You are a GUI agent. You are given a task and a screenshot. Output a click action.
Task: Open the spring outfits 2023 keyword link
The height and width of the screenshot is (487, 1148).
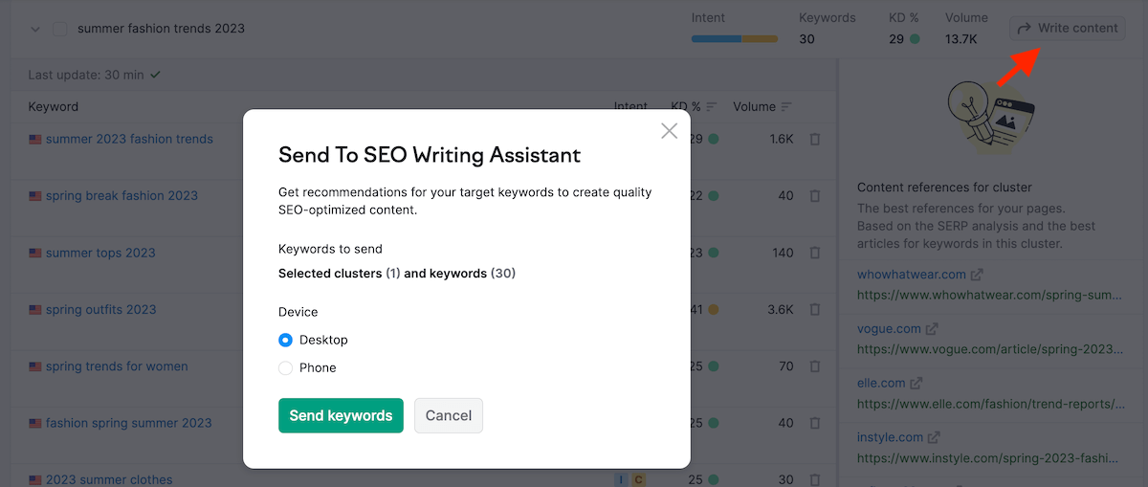point(100,310)
